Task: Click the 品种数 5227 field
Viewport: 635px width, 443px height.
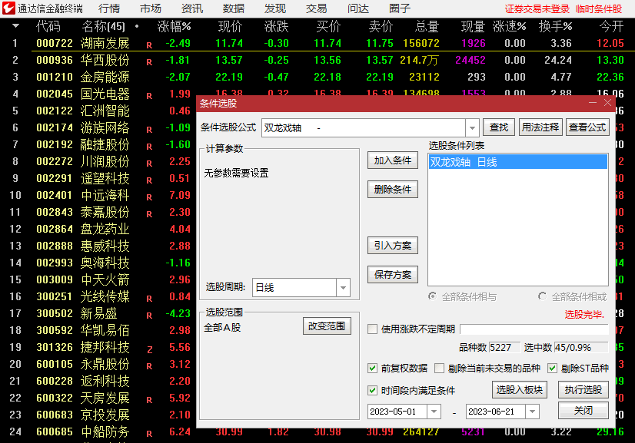Action: (x=504, y=348)
